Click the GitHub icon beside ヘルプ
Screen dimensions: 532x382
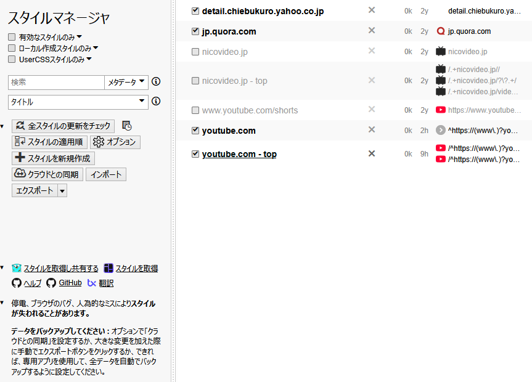tap(16, 283)
